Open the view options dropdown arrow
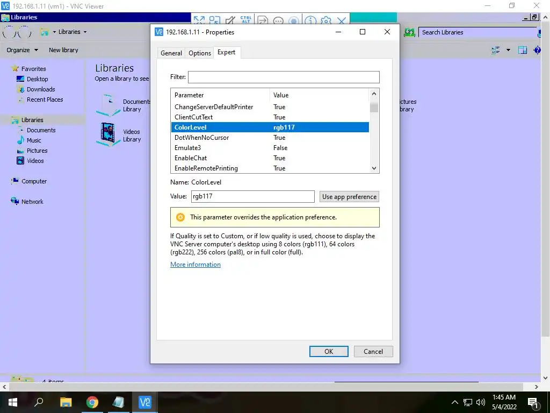The image size is (550, 413). click(x=508, y=50)
